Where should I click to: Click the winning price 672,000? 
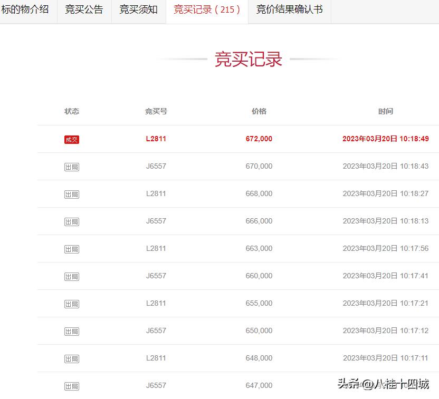[259, 139]
